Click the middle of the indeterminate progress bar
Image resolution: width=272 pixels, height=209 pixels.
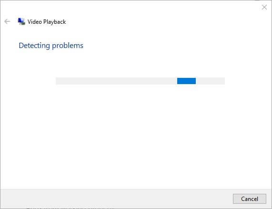pos(141,81)
